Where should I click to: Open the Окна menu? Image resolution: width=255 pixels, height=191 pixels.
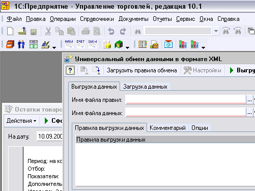point(206,19)
